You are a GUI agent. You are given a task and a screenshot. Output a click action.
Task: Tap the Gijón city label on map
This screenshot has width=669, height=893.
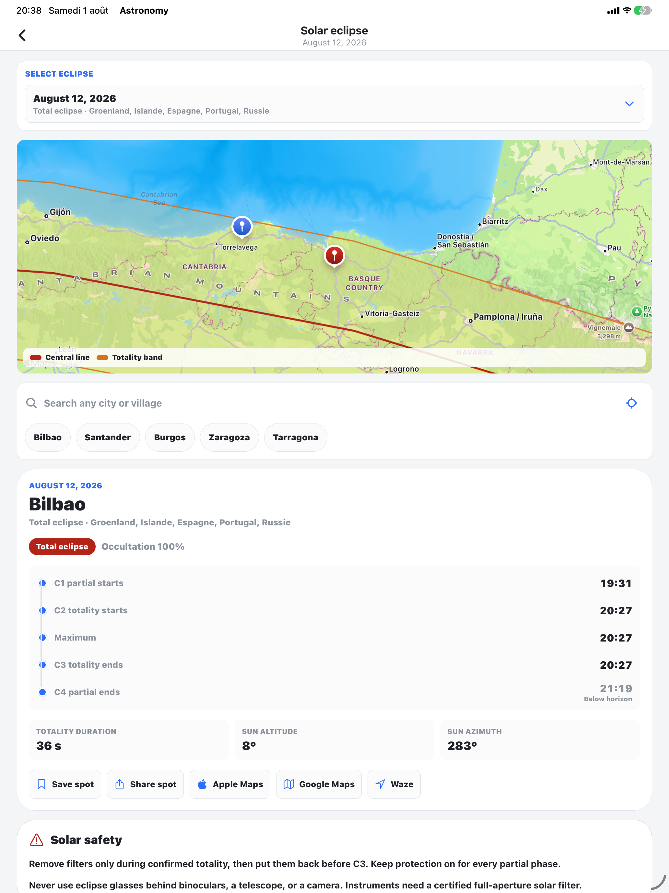click(x=60, y=212)
